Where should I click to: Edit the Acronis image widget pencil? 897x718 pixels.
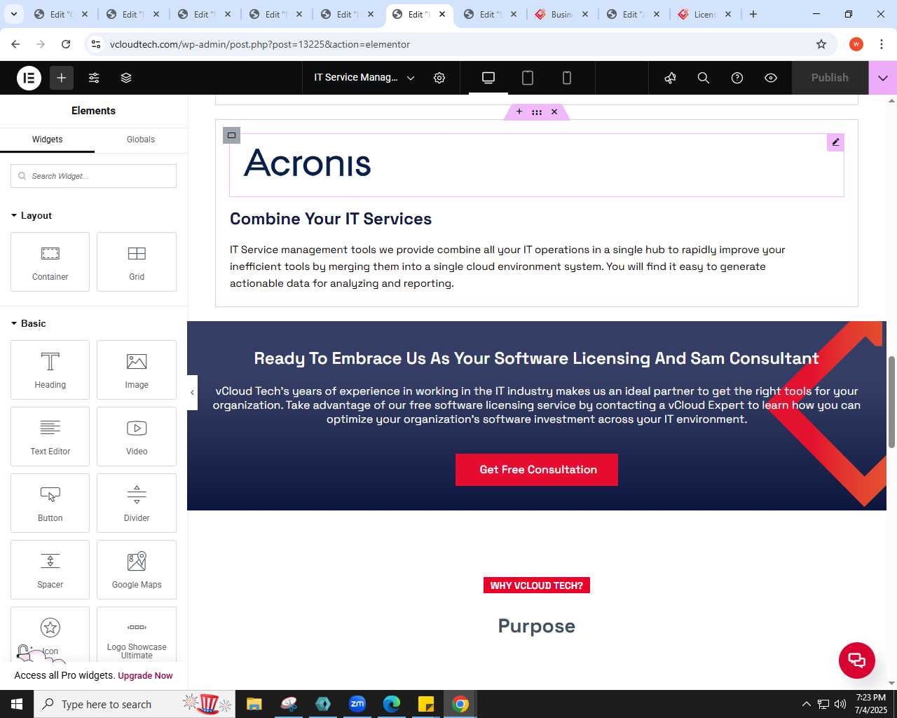coord(835,142)
